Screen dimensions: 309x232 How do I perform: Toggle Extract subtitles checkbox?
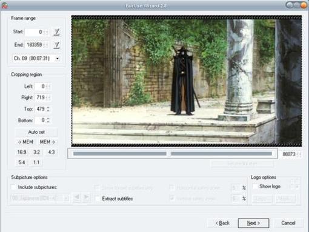[98, 199]
